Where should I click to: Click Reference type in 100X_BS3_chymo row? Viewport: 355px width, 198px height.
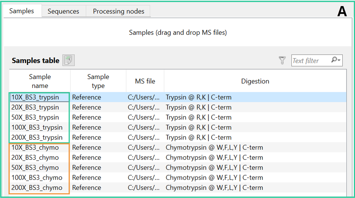click(x=87, y=178)
